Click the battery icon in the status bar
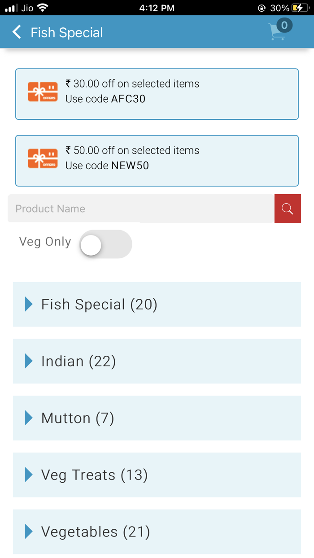This screenshot has height=558, width=314. point(300,8)
